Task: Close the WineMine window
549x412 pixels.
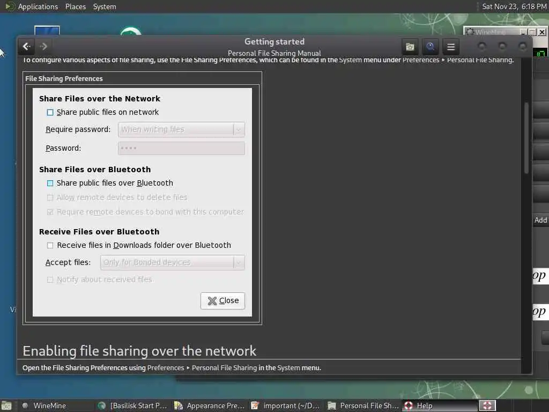Action: 541,32
